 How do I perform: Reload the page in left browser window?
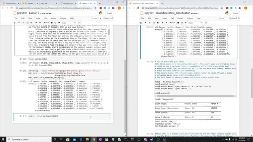coord(11,8)
